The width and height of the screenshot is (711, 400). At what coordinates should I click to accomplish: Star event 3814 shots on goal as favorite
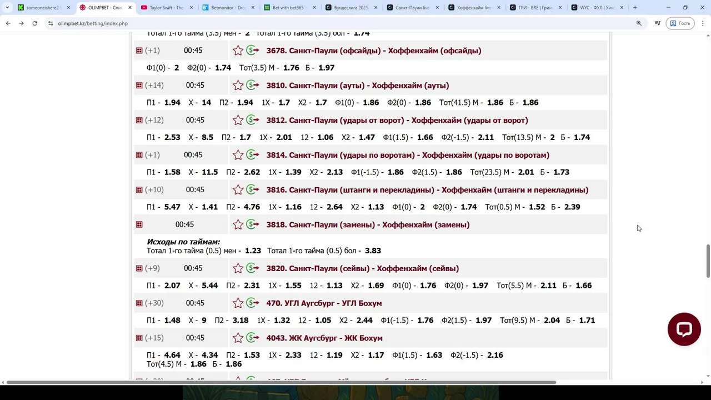point(238,155)
